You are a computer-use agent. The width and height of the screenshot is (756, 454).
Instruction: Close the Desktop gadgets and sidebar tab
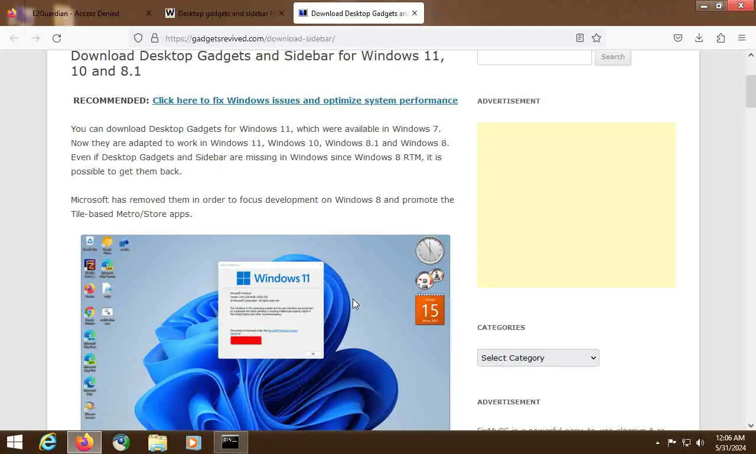pyautogui.click(x=281, y=13)
